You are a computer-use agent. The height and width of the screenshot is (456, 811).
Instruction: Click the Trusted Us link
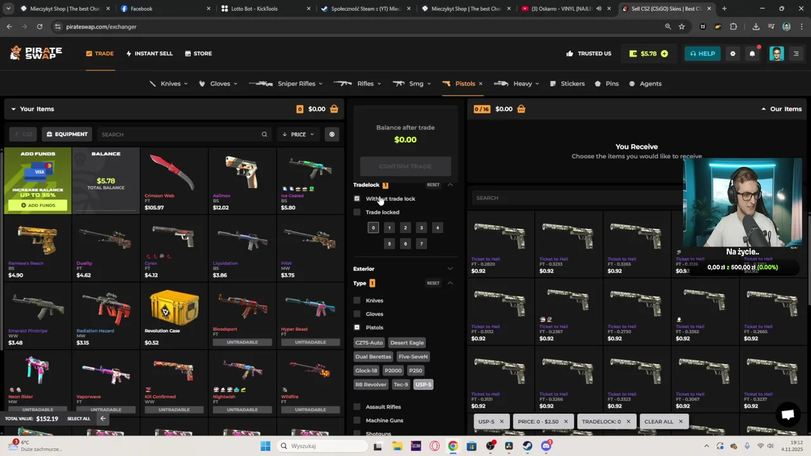(589, 54)
